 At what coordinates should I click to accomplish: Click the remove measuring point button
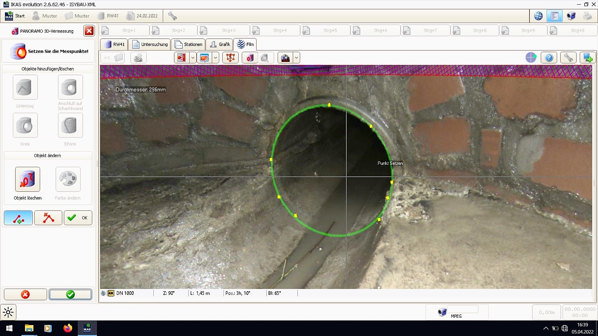48,218
